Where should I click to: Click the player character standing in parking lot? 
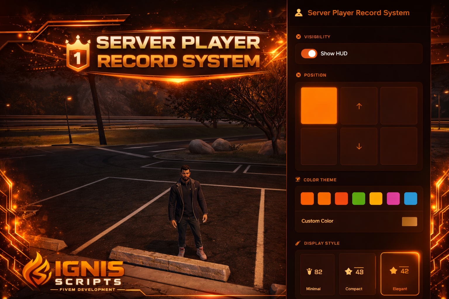coord(188,213)
